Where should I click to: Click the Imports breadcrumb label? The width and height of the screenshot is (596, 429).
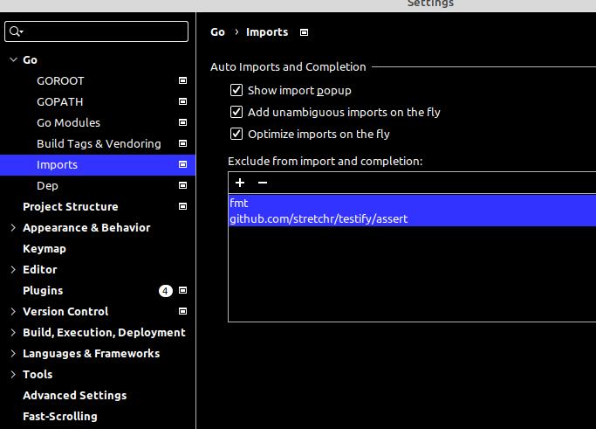267,32
